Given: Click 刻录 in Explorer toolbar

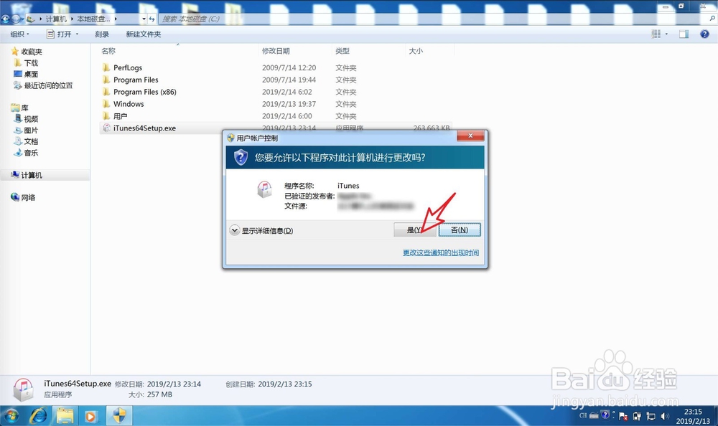Looking at the screenshot, I should (102, 34).
